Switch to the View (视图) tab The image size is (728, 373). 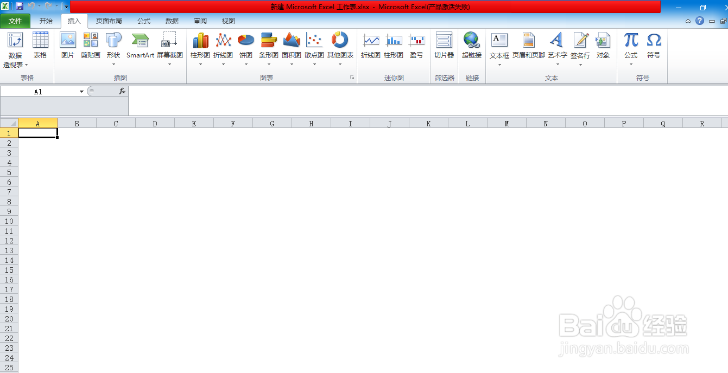coord(229,21)
